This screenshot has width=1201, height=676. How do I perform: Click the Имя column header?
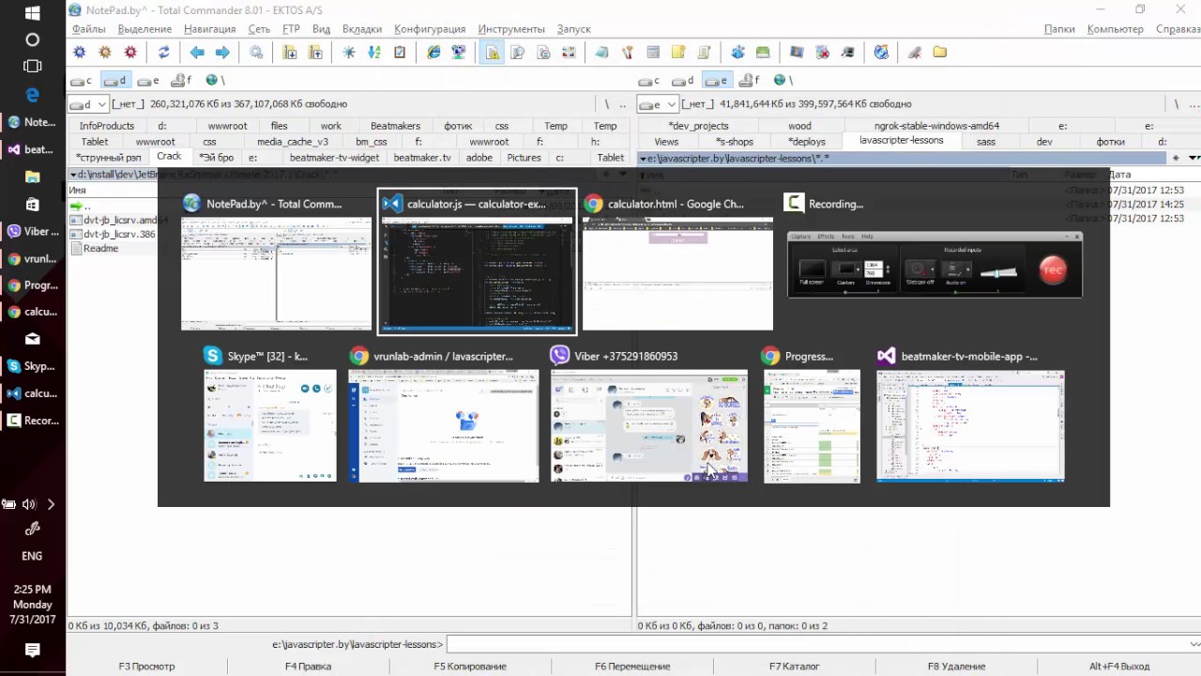78,190
